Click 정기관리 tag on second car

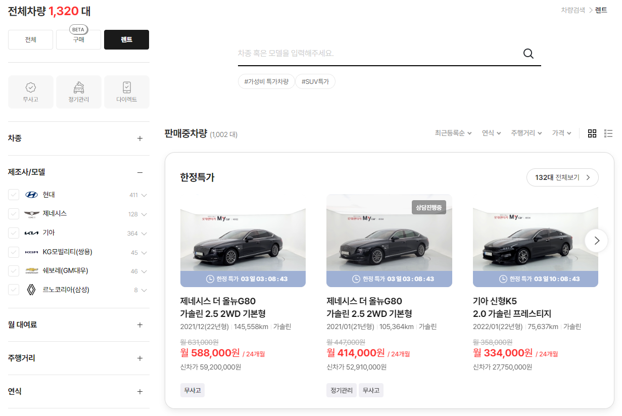coord(342,390)
